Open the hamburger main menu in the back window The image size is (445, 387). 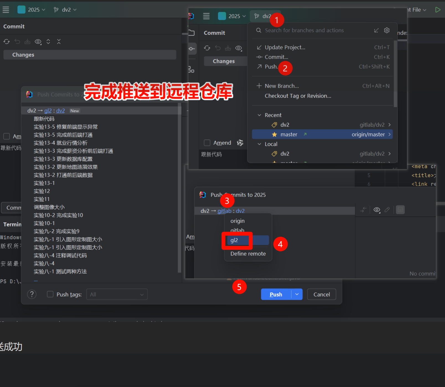(x=6, y=10)
